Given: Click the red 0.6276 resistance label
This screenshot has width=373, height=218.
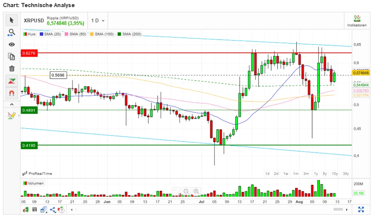Looking at the screenshot, I should [x=29, y=53].
